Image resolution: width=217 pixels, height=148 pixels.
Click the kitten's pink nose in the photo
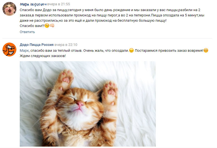(80, 103)
